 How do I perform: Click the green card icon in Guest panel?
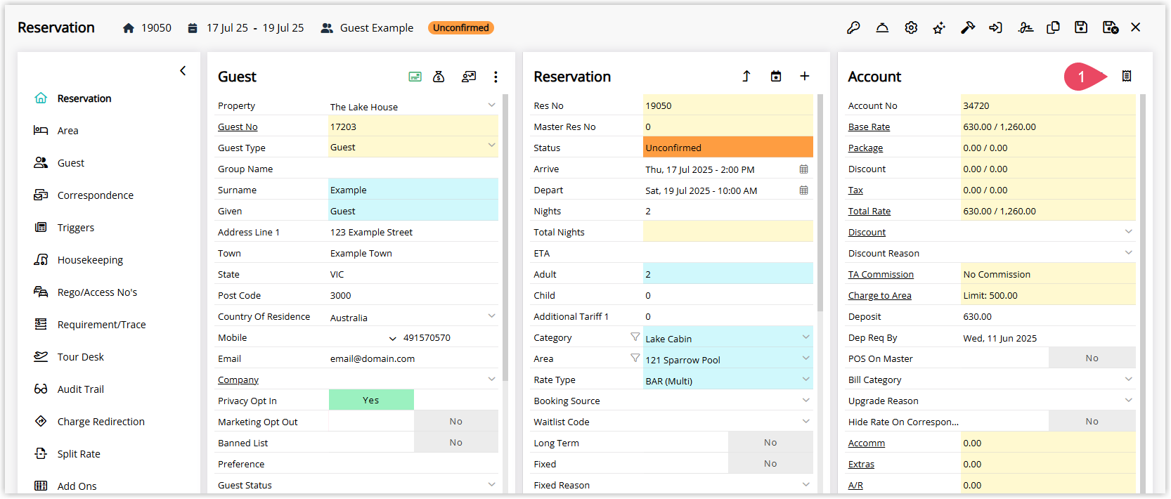(415, 77)
